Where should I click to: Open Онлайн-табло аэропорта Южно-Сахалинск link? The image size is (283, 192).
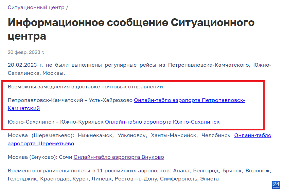(x=162, y=122)
